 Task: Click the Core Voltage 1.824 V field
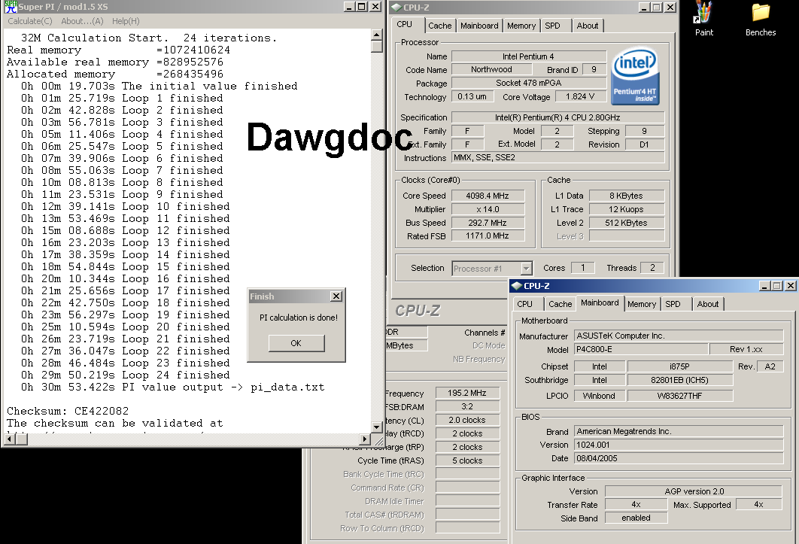coord(580,96)
